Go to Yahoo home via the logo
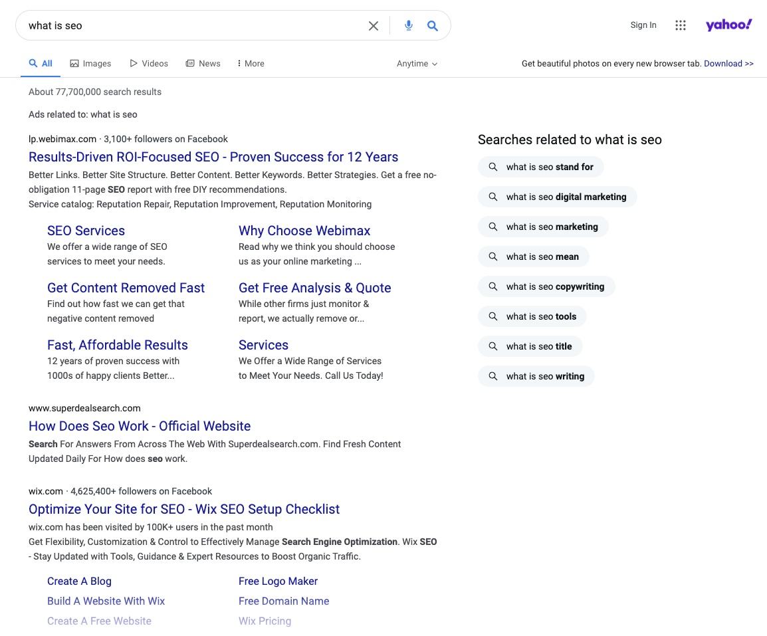The image size is (767, 636). tap(729, 25)
